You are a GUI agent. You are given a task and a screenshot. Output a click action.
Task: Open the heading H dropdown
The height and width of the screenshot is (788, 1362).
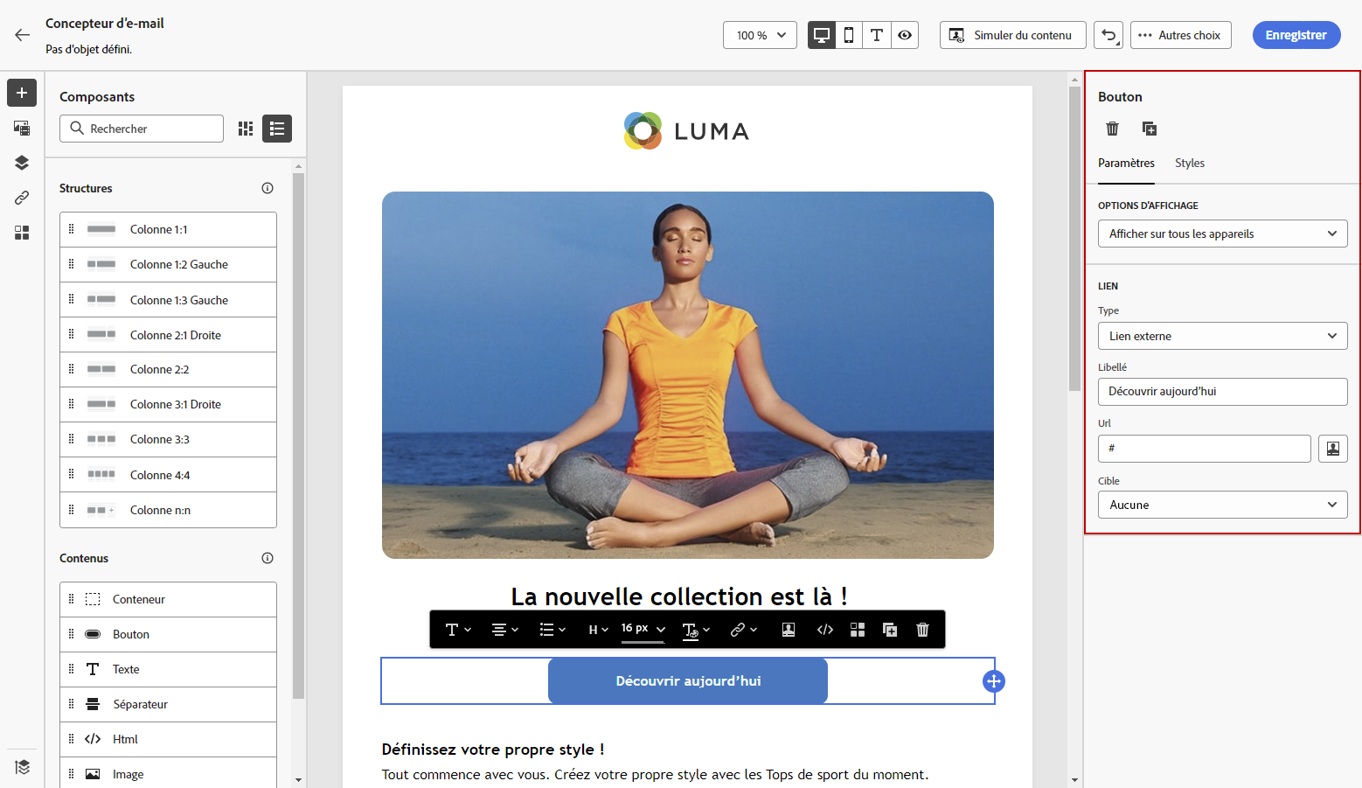tap(598, 630)
